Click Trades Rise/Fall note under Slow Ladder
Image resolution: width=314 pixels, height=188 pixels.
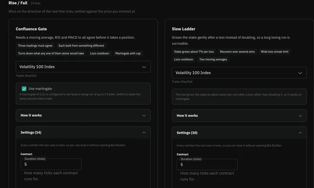[182, 82]
